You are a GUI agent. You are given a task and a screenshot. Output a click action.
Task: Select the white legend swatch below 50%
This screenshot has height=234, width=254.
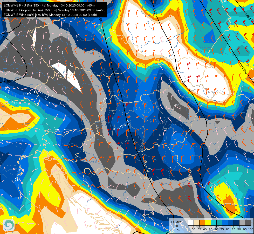point(191,223)
